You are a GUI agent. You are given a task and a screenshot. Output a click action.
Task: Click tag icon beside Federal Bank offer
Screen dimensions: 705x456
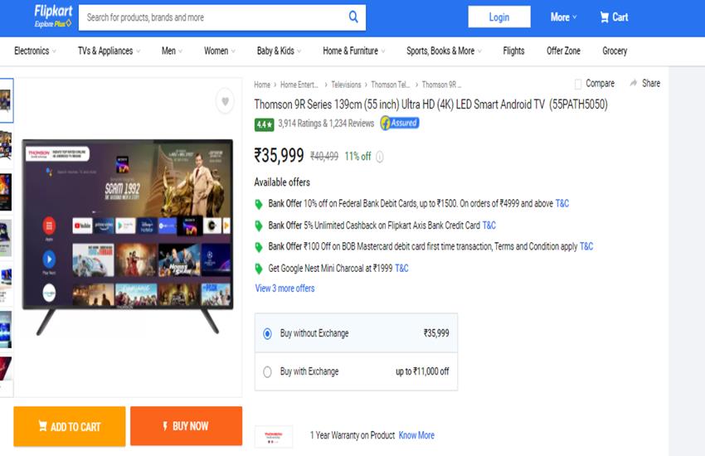pos(259,205)
